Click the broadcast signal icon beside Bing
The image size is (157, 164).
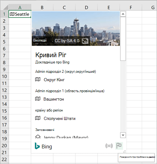click(x=109, y=146)
